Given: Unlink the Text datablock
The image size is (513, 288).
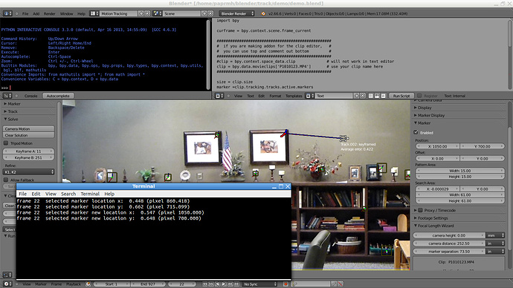Looking at the screenshot, I should pyautogui.click(x=363, y=96).
